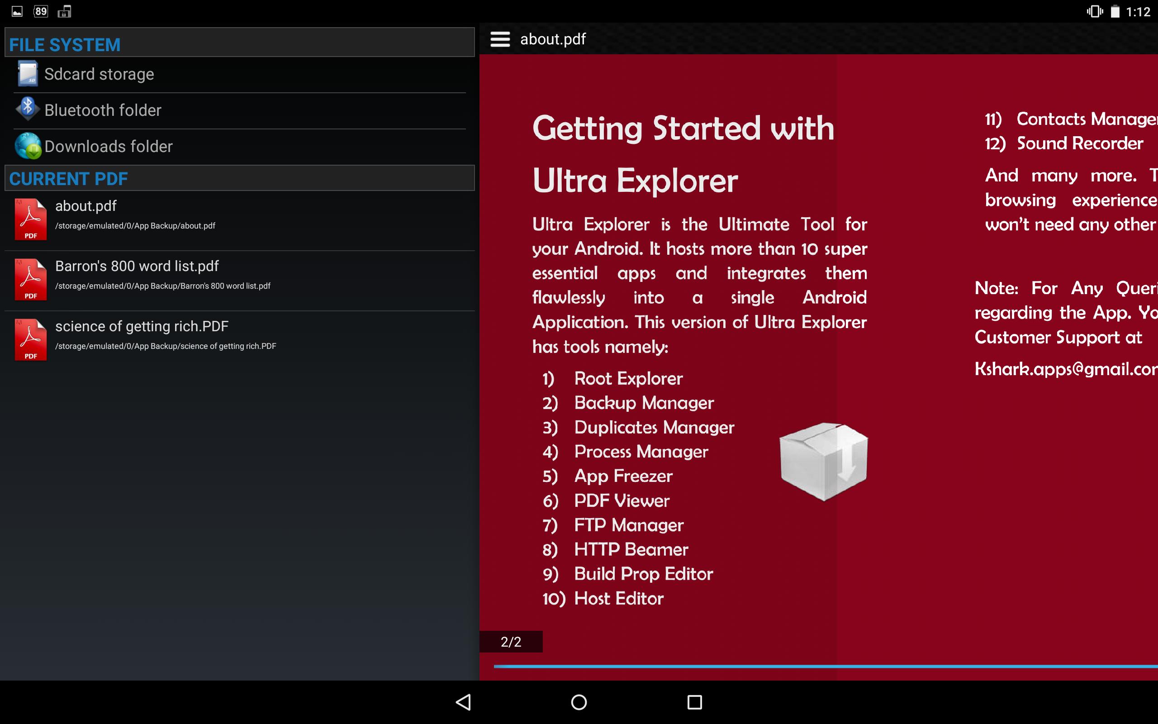This screenshot has height=724, width=1158.
Task: Tap the package box image in the PDF
Action: 824,462
